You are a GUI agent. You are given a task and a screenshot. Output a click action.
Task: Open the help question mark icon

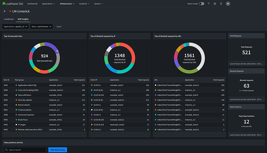point(208,3)
